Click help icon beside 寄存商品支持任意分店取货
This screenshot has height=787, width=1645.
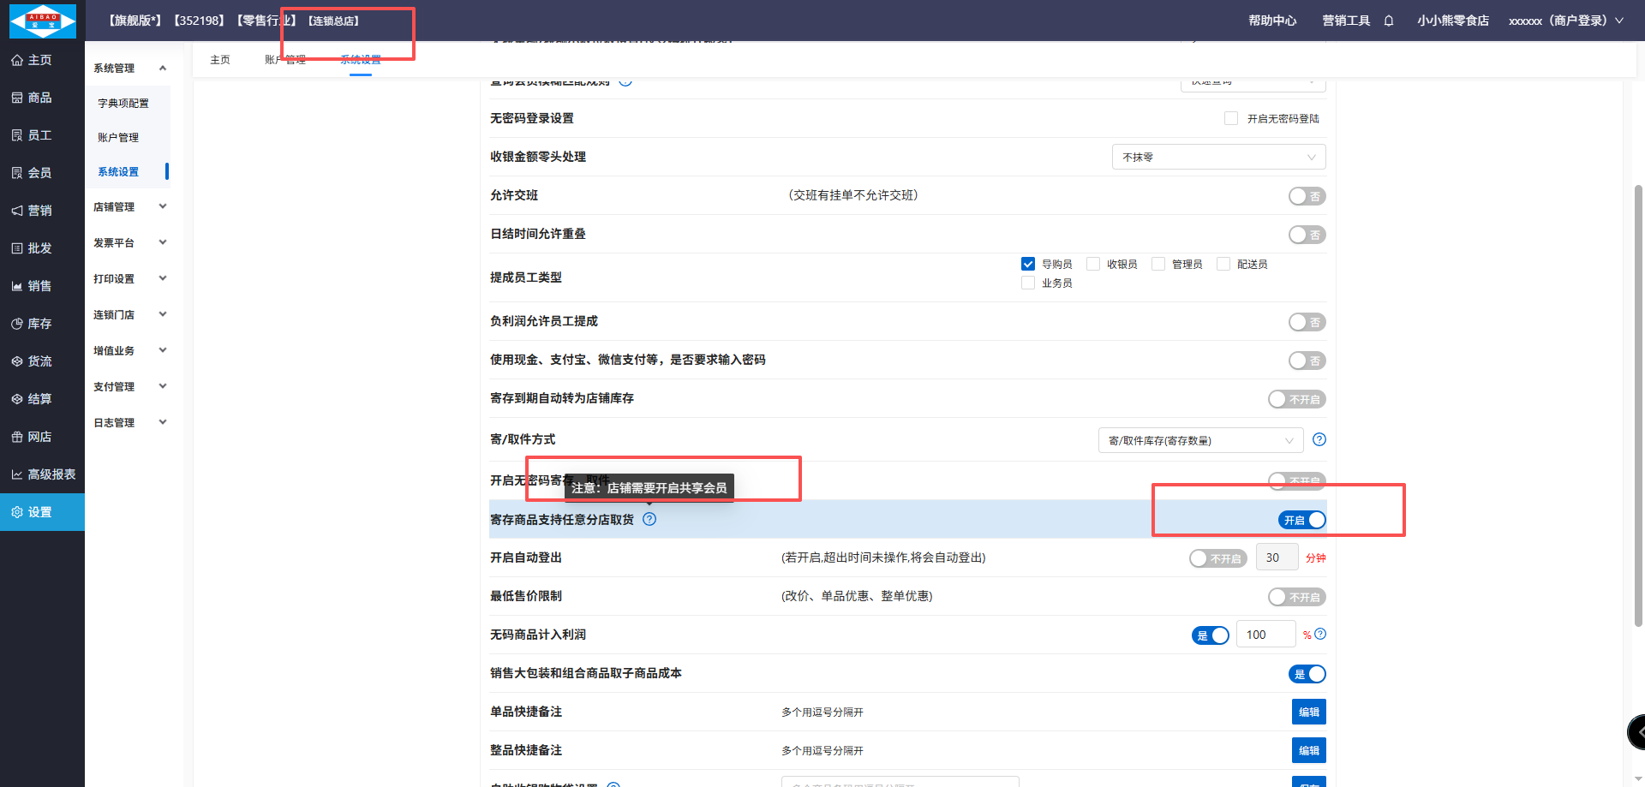coord(649,519)
